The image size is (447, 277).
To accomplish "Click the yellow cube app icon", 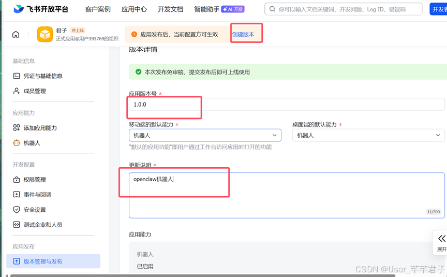I will coord(45,34).
